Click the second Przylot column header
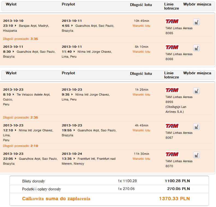216x207 pixels. (68, 73)
